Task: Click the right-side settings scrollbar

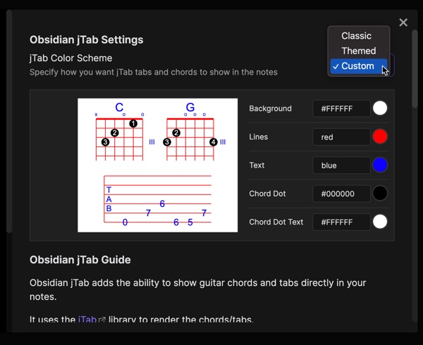Action: tap(415, 69)
